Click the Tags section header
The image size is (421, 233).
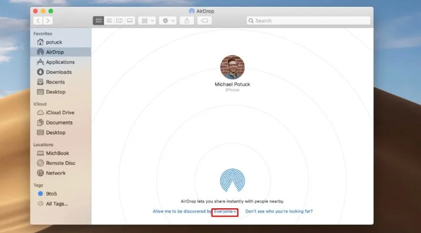38,185
